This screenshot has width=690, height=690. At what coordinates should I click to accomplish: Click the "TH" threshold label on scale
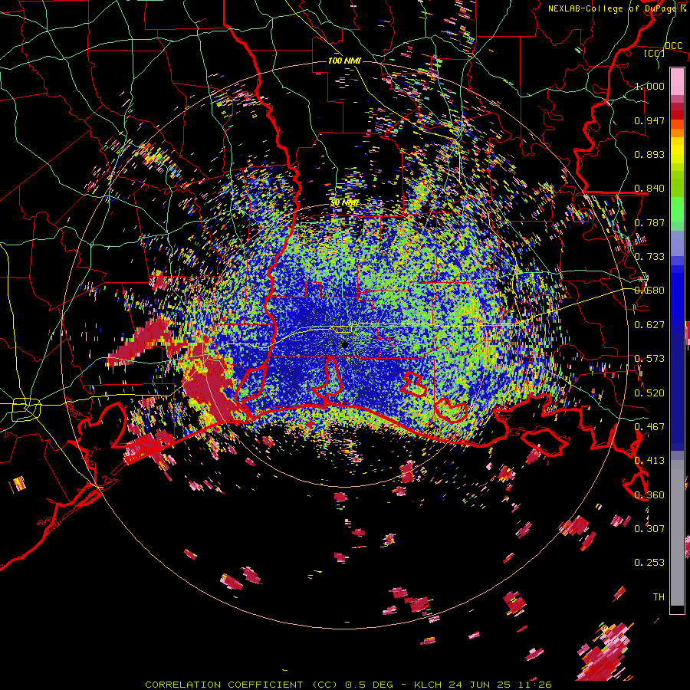[659, 597]
